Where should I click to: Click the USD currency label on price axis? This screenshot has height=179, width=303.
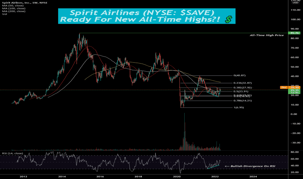[296, 3]
